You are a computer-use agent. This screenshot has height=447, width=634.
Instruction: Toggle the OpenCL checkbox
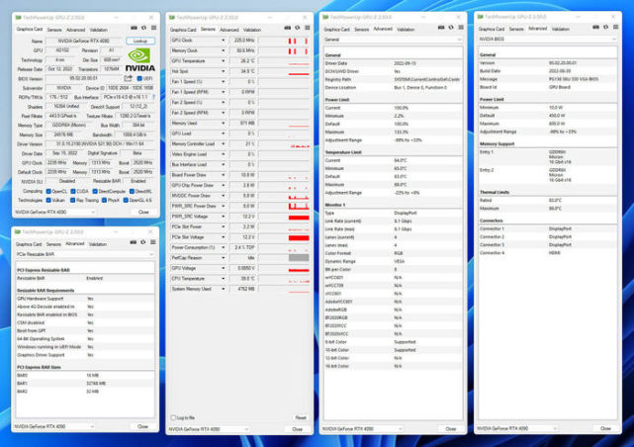coord(48,191)
